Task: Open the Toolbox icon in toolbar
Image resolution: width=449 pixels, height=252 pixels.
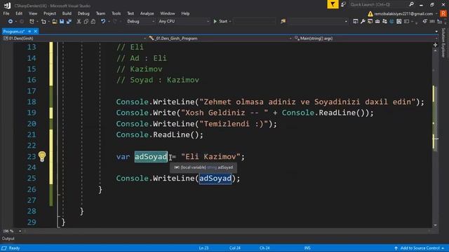Action: tap(377, 22)
